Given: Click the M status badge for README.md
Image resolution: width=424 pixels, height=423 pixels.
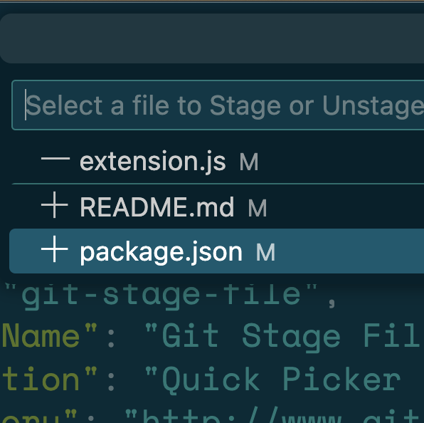Looking at the screenshot, I should pos(258,208).
